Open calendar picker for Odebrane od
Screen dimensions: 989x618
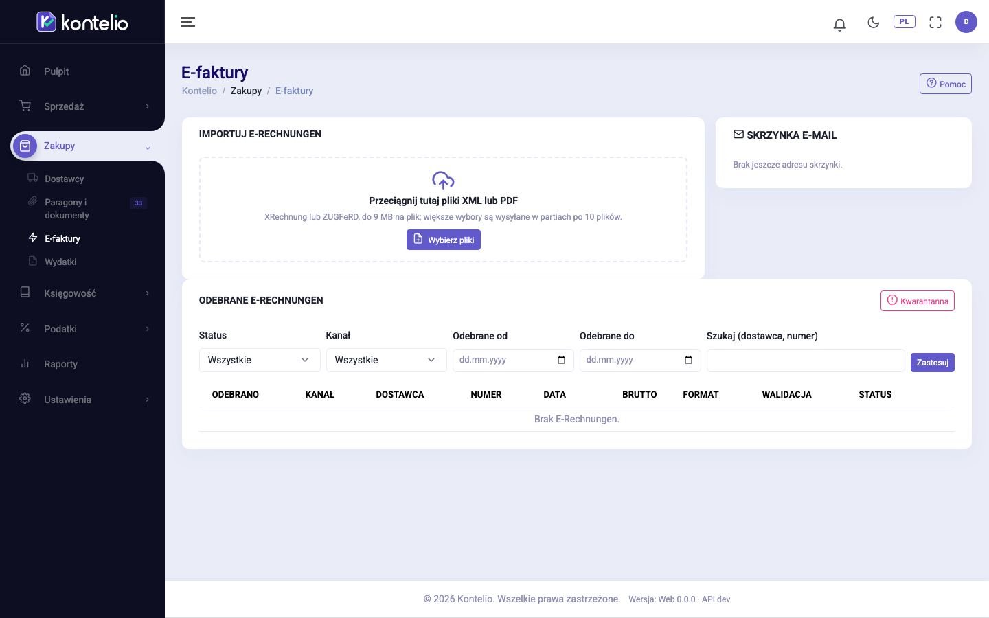pyautogui.click(x=561, y=360)
